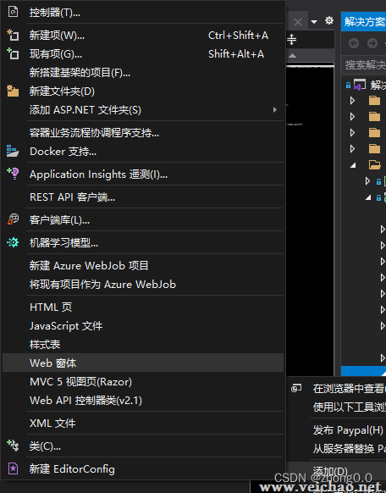This screenshot has width=386, height=493.
Task: Select Docker 支持... menu entry
Action: tap(143, 152)
